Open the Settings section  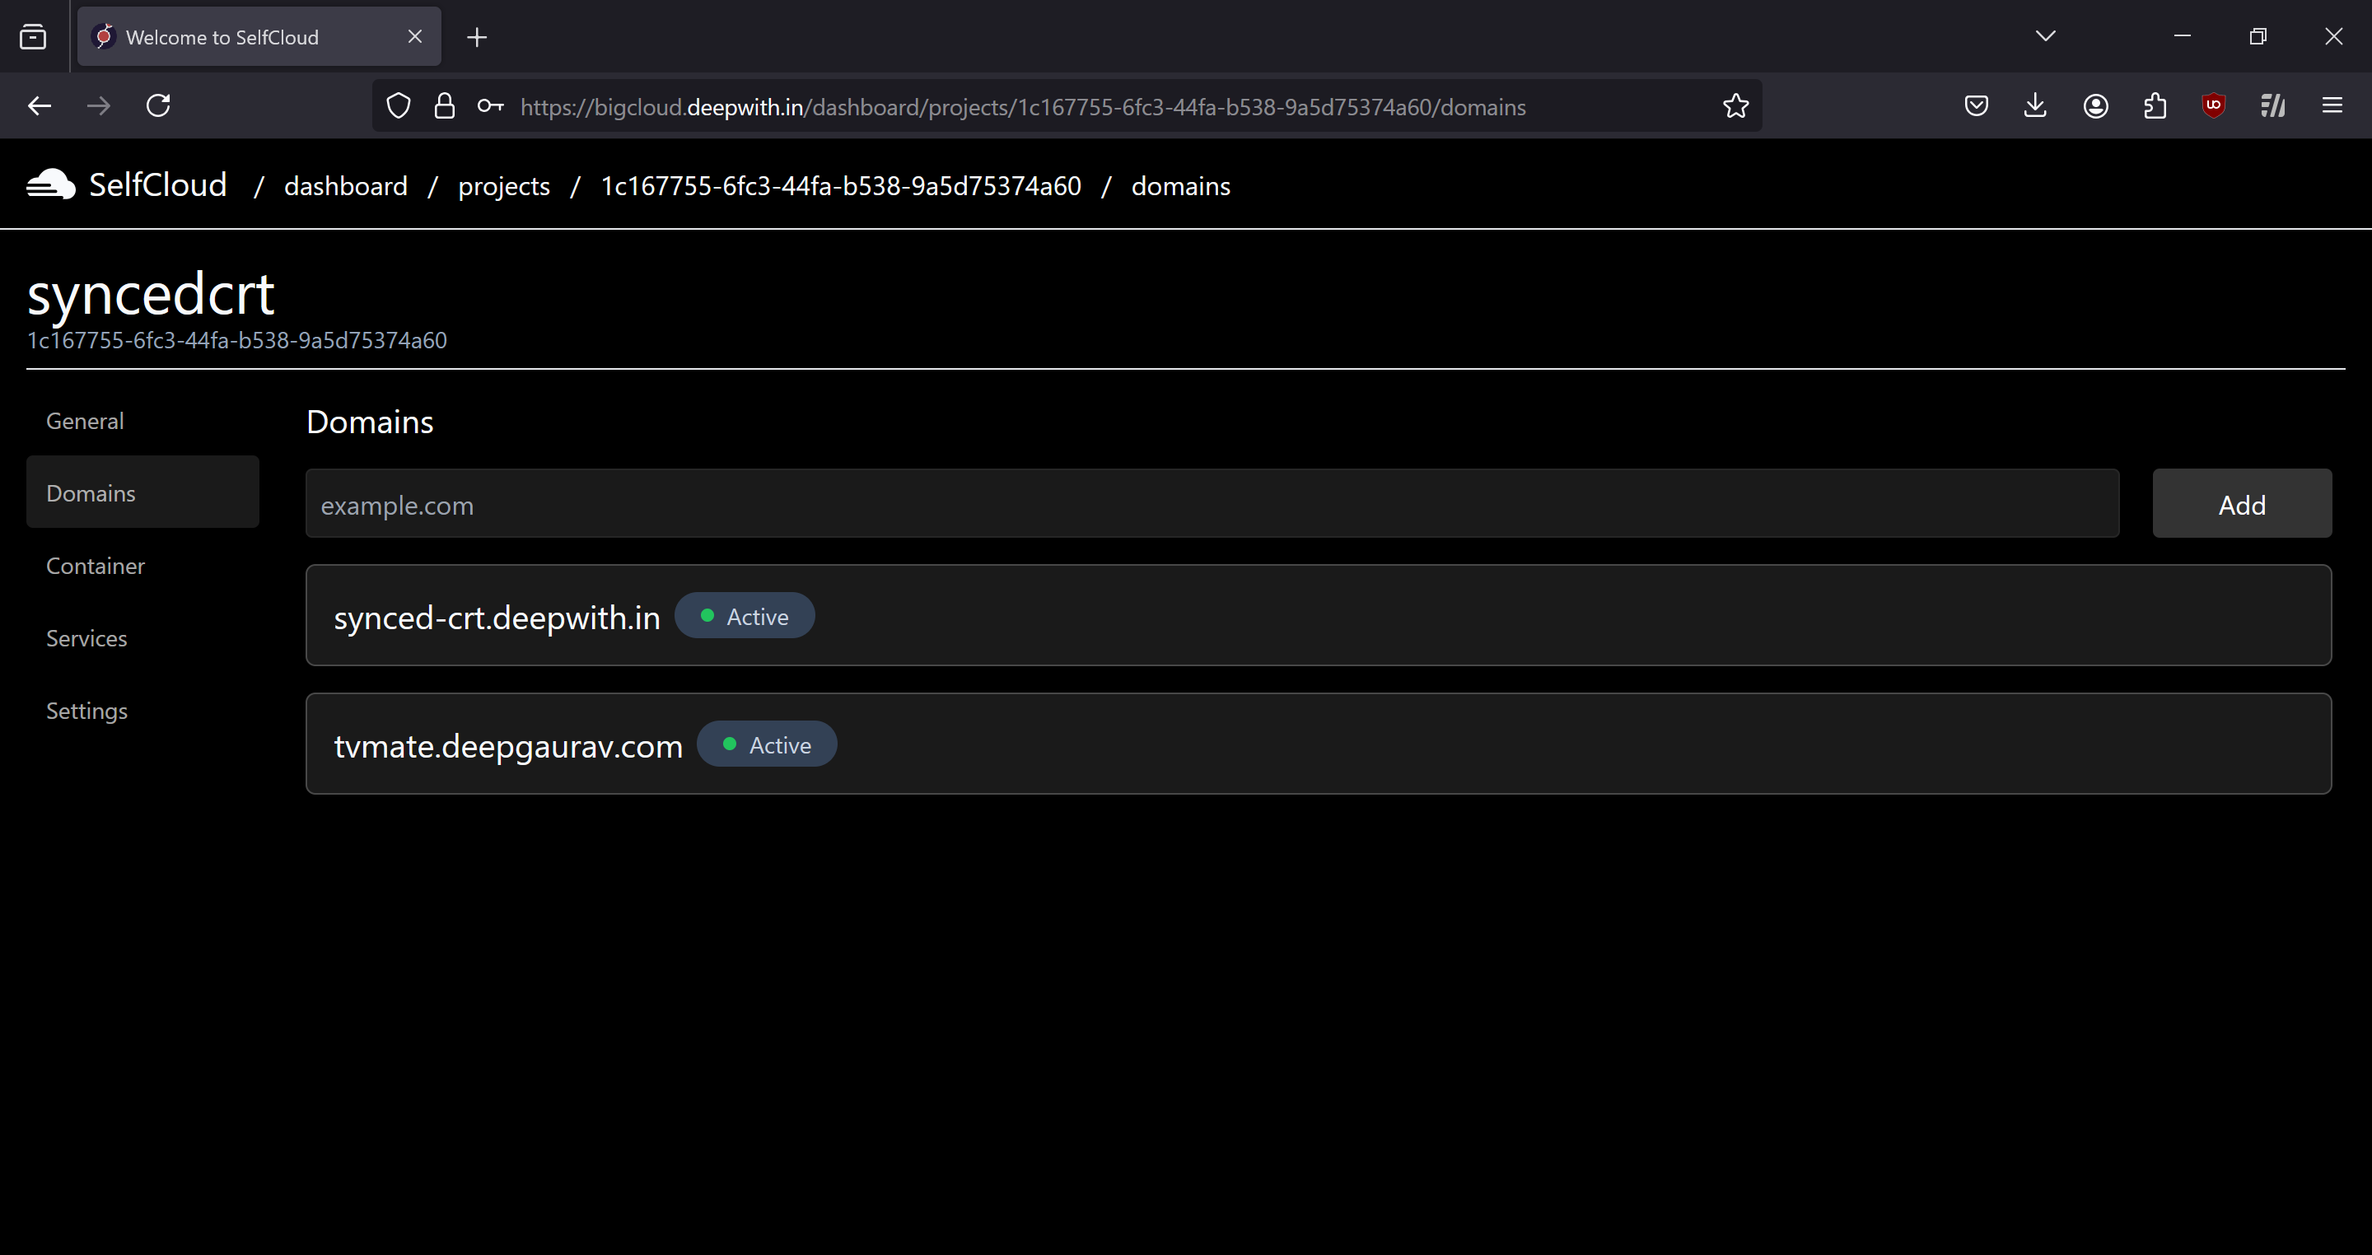[86, 710]
